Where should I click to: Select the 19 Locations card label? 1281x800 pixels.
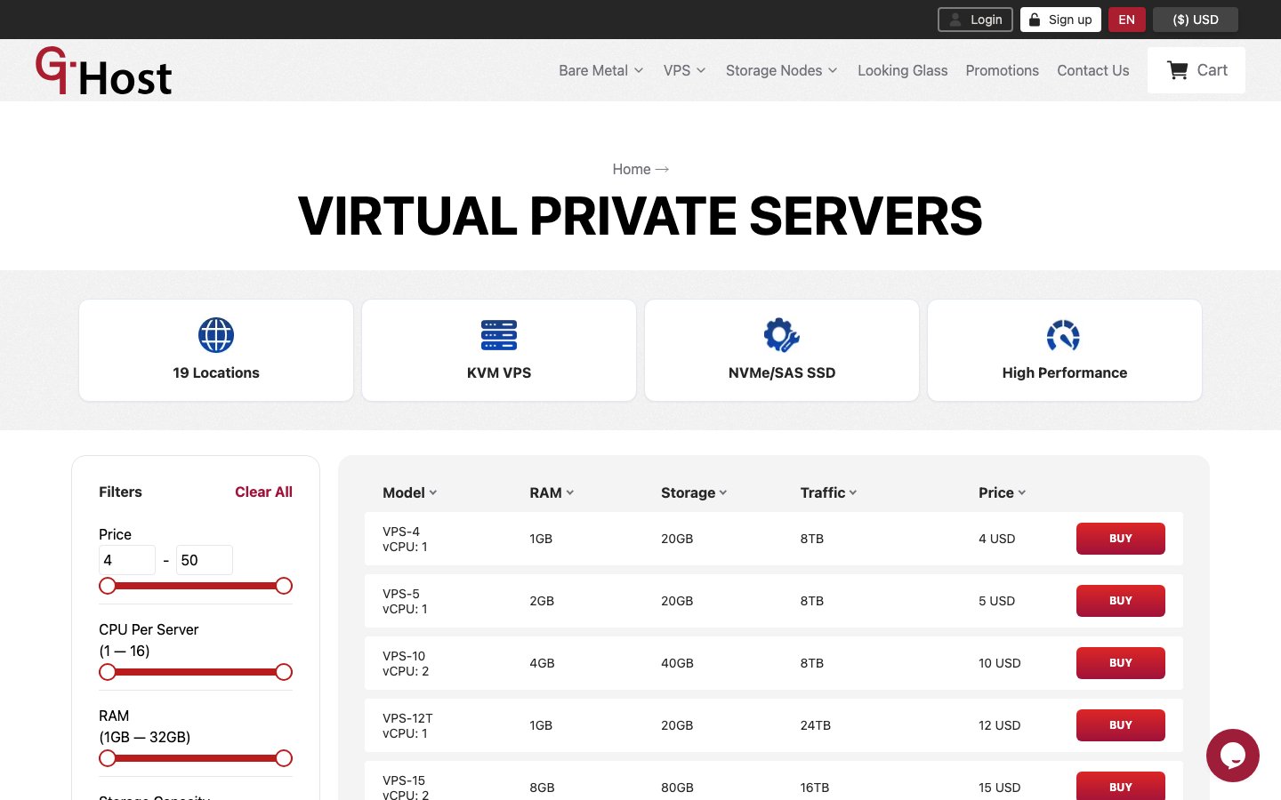[x=216, y=372]
